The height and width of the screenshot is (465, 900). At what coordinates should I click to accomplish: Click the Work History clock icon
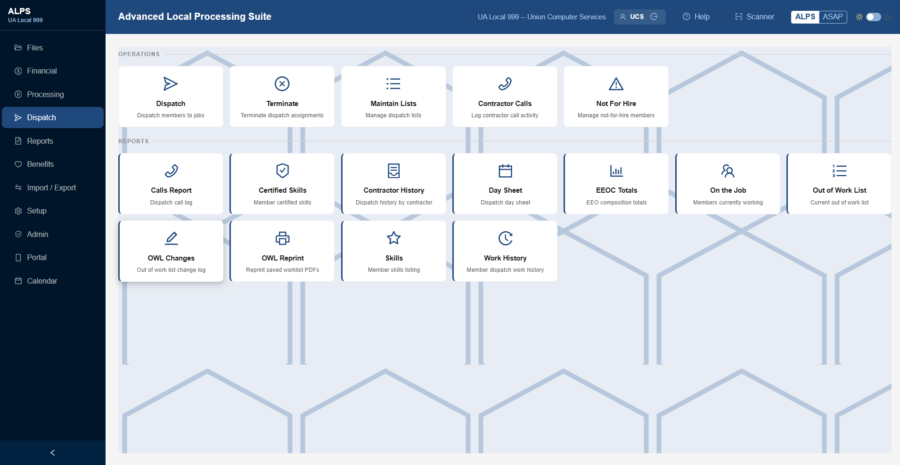pos(505,238)
